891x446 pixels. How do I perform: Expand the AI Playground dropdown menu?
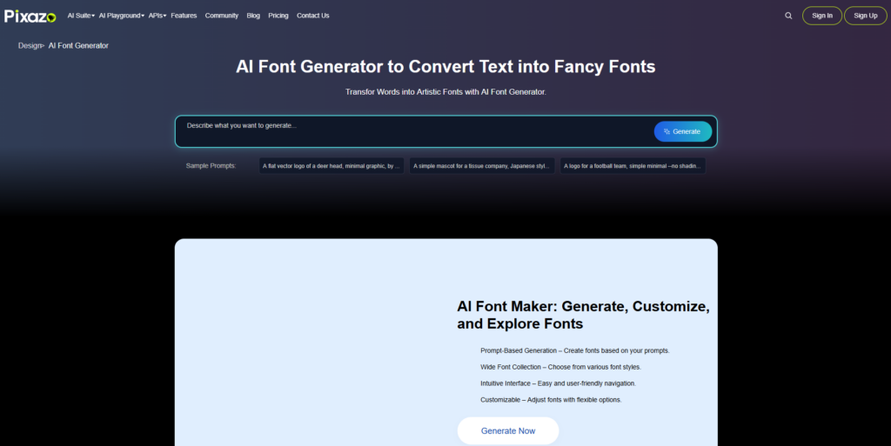[x=121, y=16]
